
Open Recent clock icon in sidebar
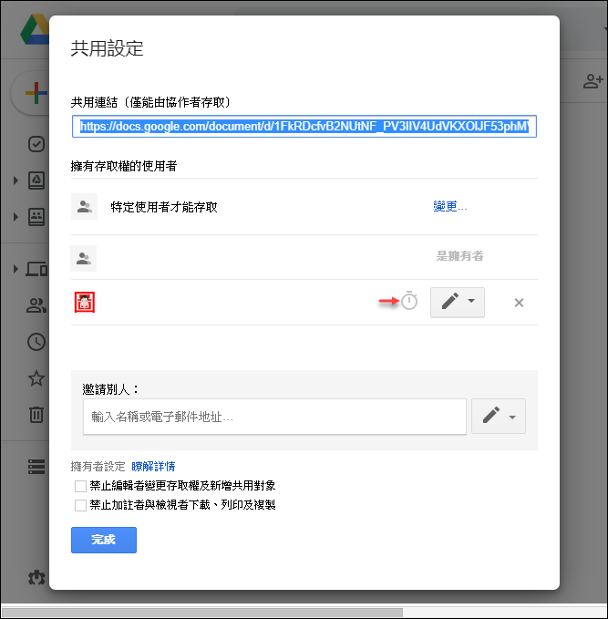click(x=36, y=342)
